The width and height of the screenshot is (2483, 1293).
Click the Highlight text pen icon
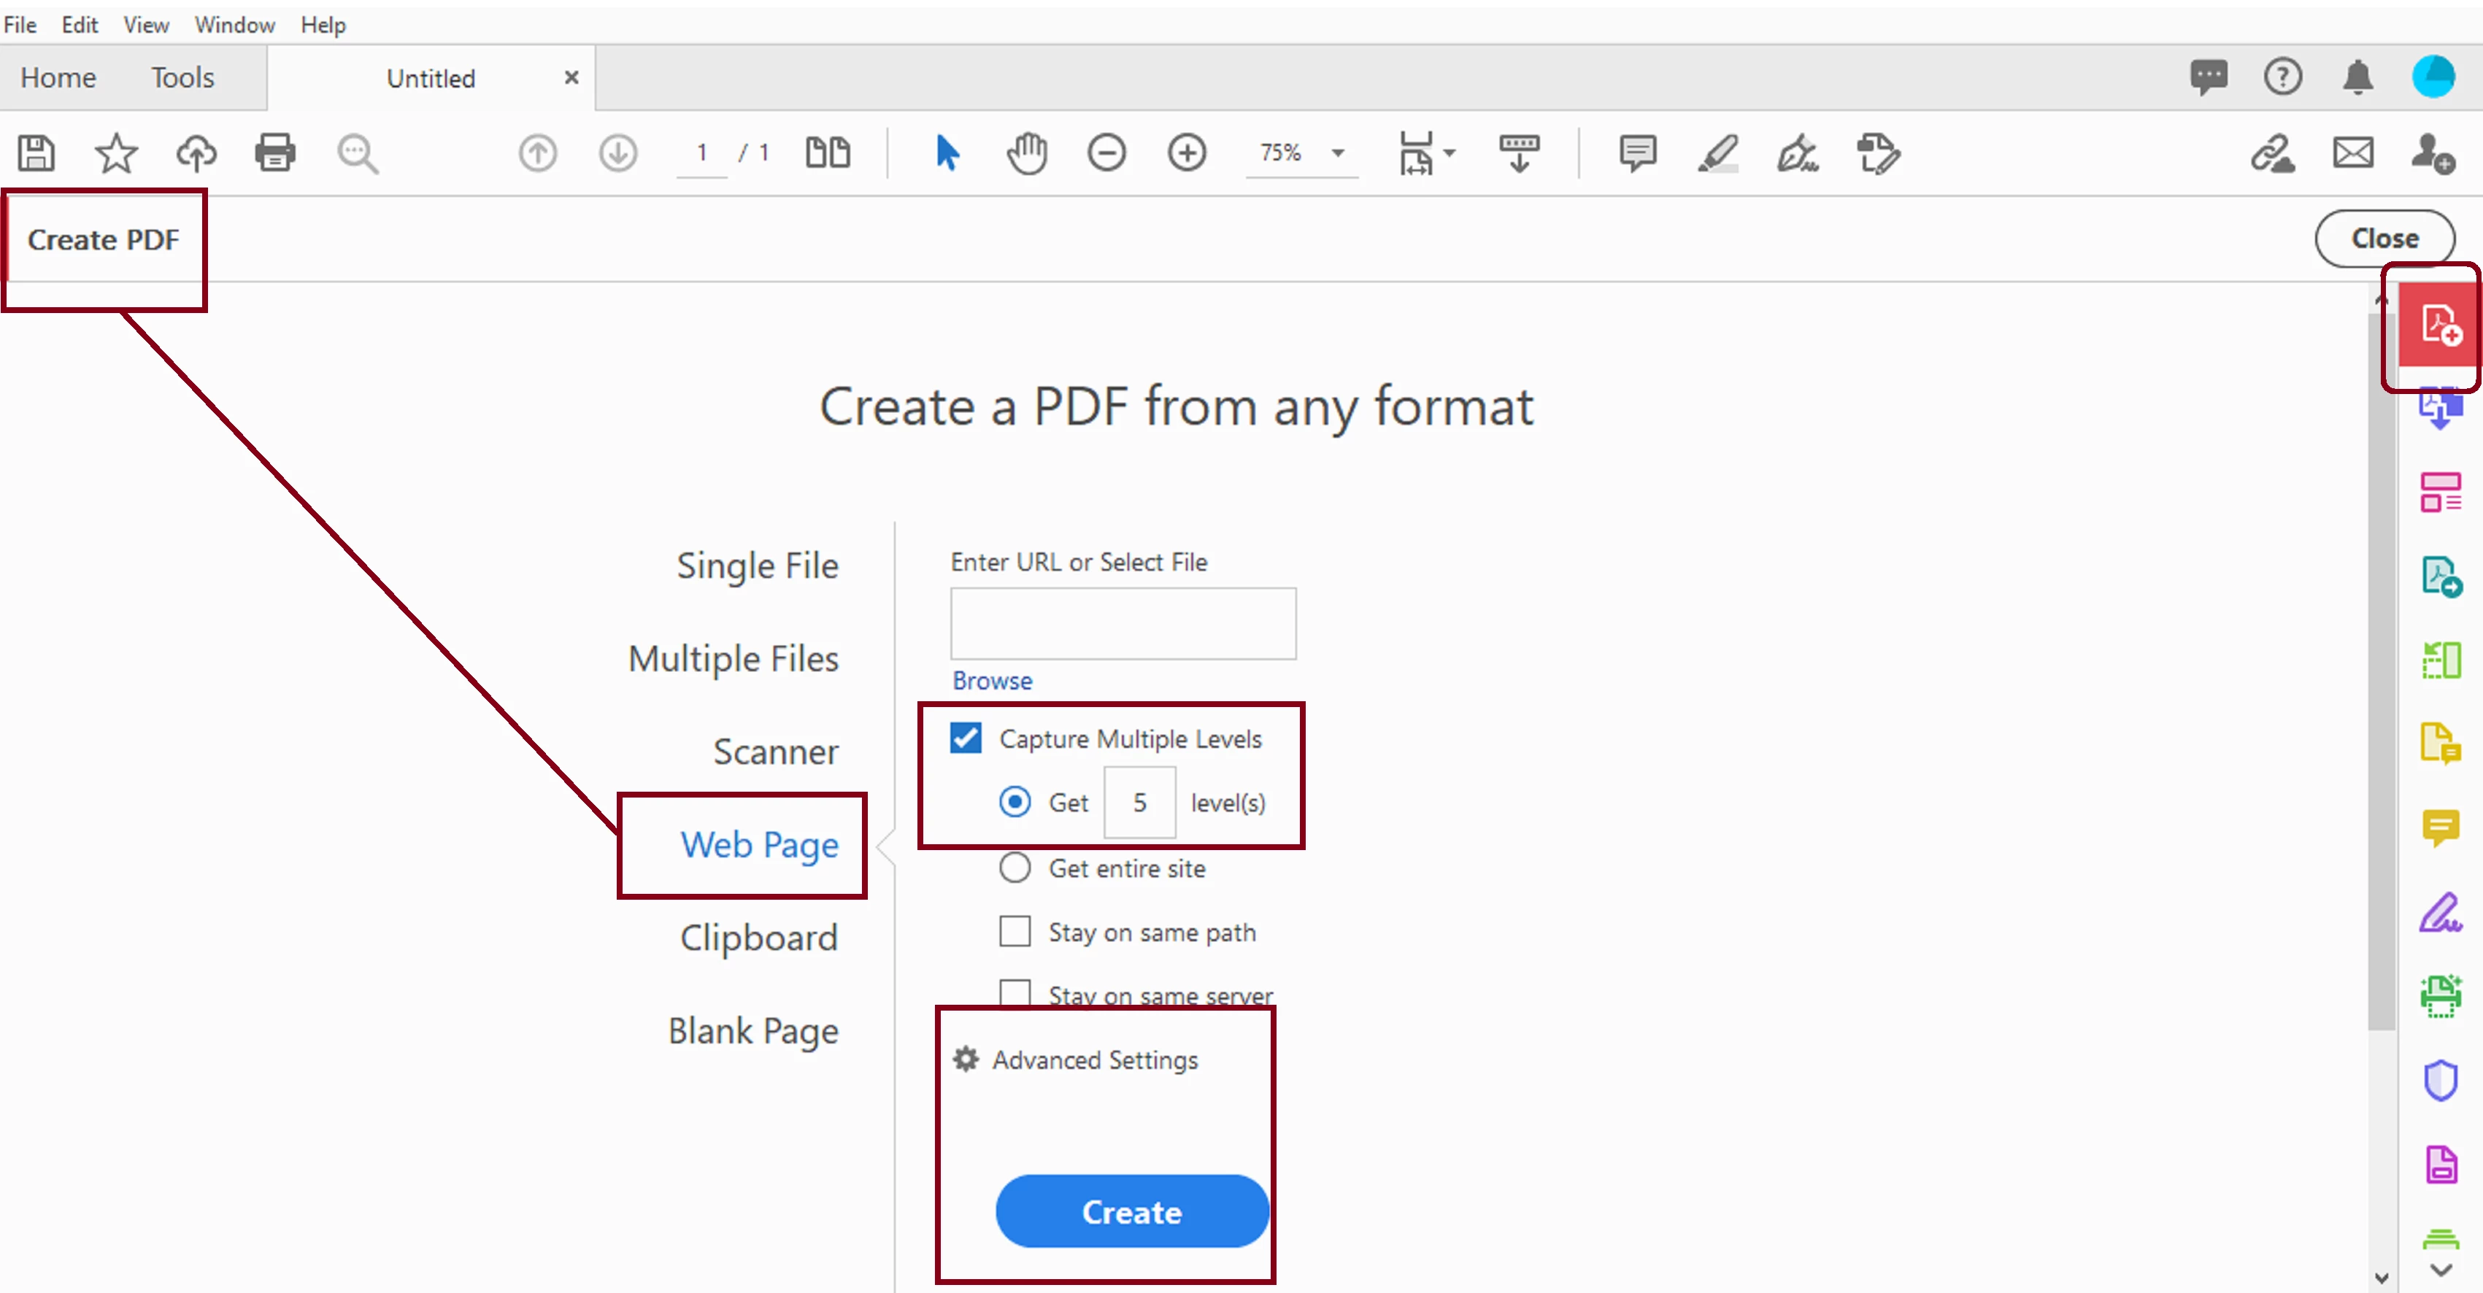(x=1717, y=153)
